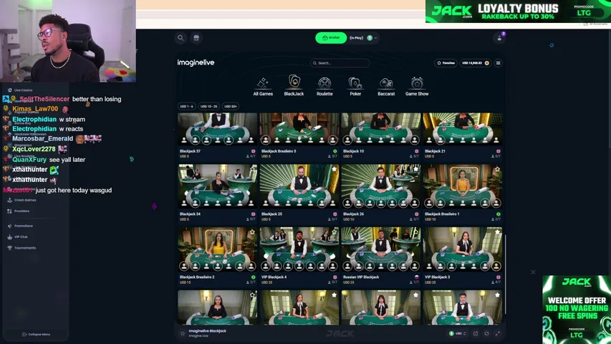The image size is (611, 344).
Task: Filter tables by USD 10 - 25
Action: coord(208,106)
